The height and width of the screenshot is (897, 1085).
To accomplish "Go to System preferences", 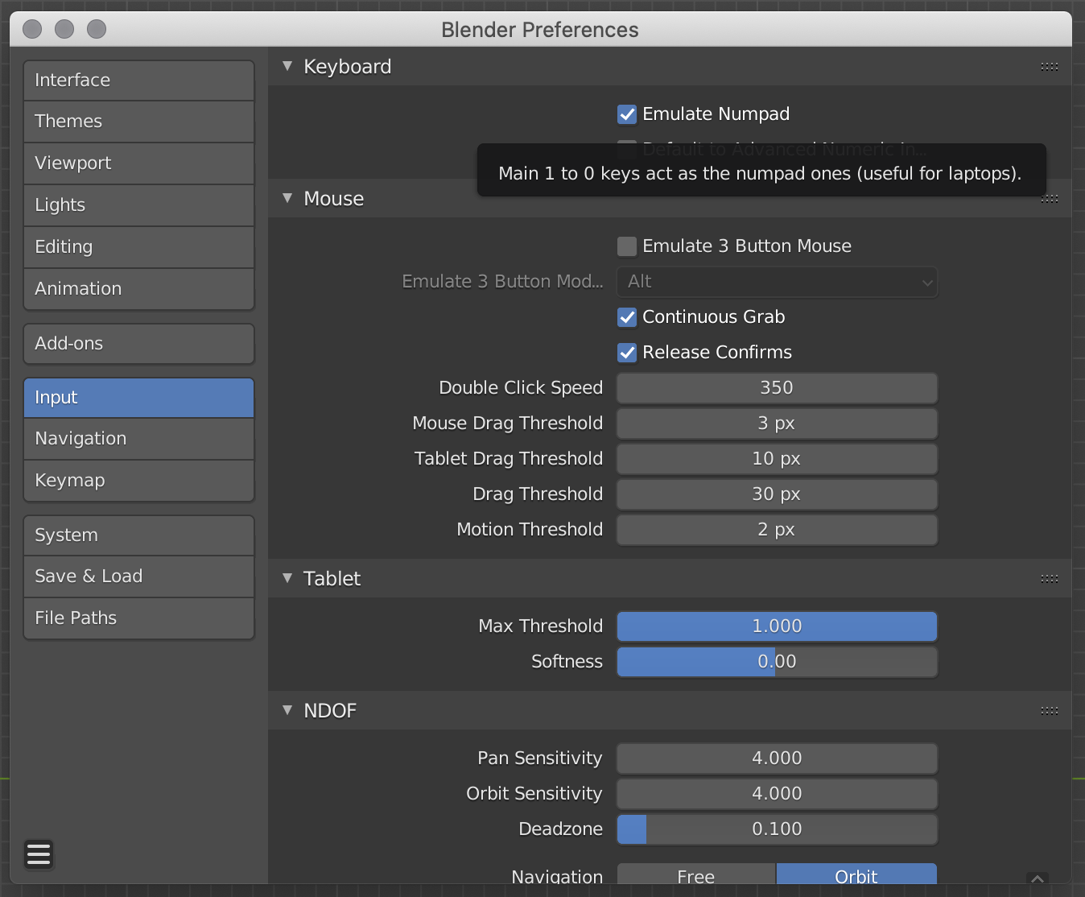I will pyautogui.click(x=139, y=535).
